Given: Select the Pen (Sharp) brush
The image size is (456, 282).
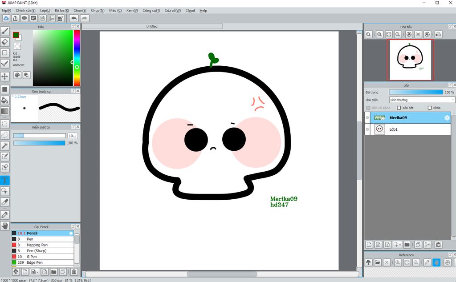Looking at the screenshot, I should click(x=42, y=250).
